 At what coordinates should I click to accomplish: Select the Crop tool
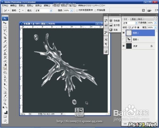pos(5,38)
